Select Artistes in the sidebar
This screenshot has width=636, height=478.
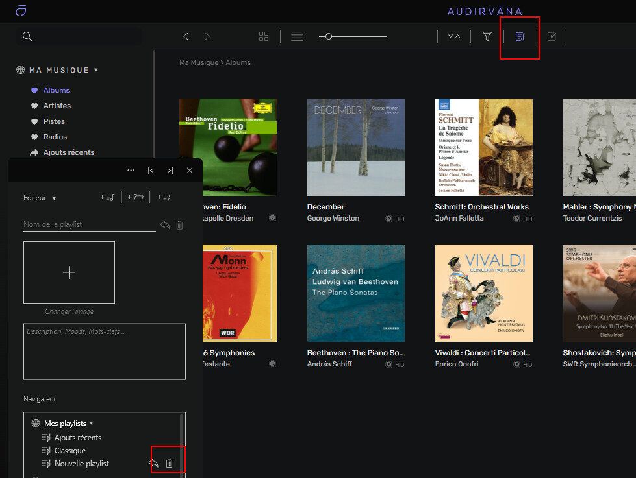(57, 106)
